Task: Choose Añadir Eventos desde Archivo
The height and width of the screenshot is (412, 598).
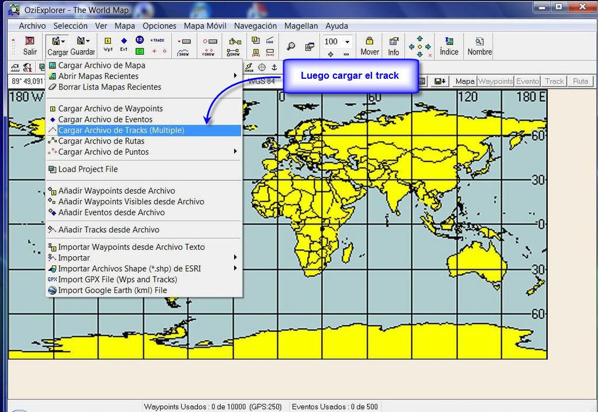Action: point(144,212)
